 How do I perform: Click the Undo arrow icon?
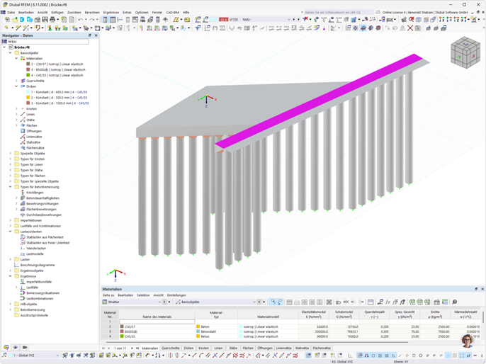[x=81, y=20]
